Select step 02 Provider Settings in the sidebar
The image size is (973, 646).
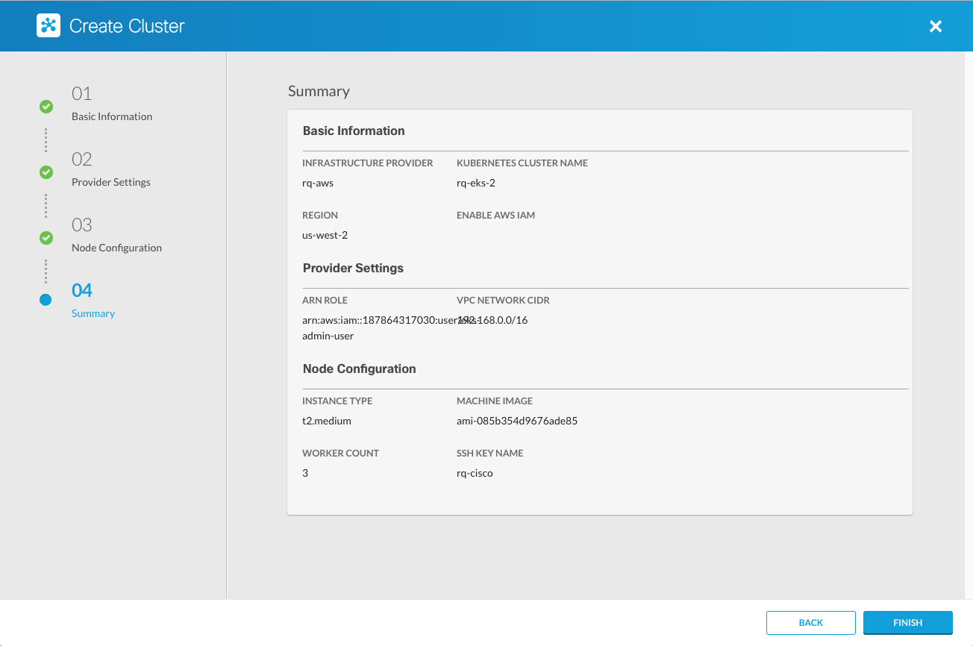(110, 182)
